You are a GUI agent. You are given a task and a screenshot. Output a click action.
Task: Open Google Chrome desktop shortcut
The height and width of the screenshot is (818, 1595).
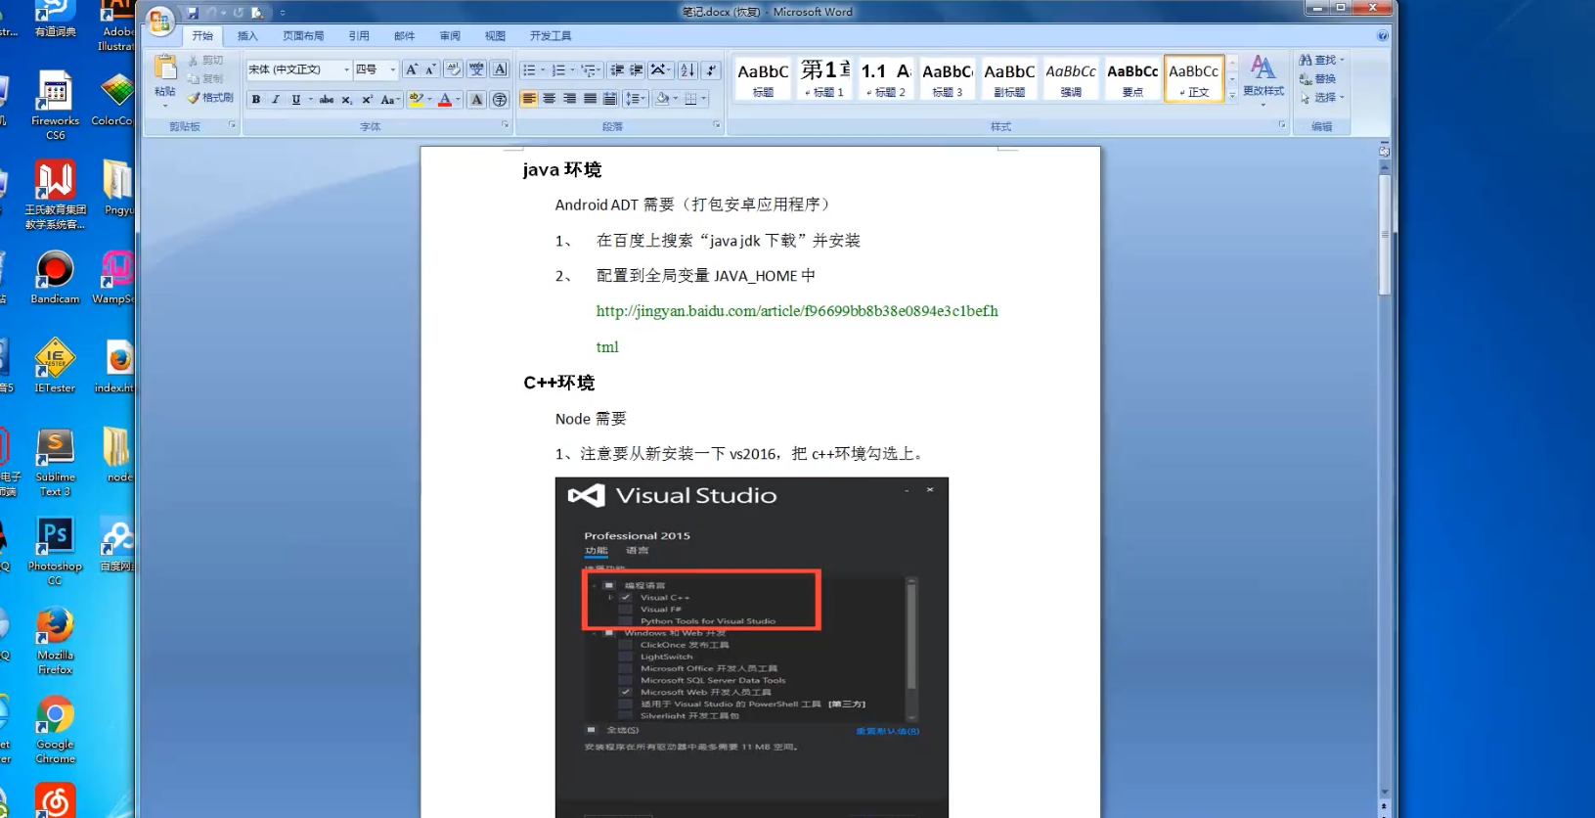click(x=55, y=729)
